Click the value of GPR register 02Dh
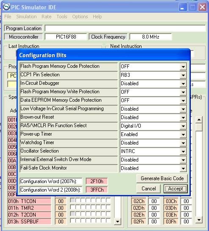The width and height of the screenshot is (209, 231). pyautogui.click(x=154, y=208)
